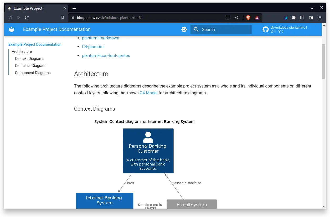
Task: Open the tab search chevron
Action: click(312, 8)
